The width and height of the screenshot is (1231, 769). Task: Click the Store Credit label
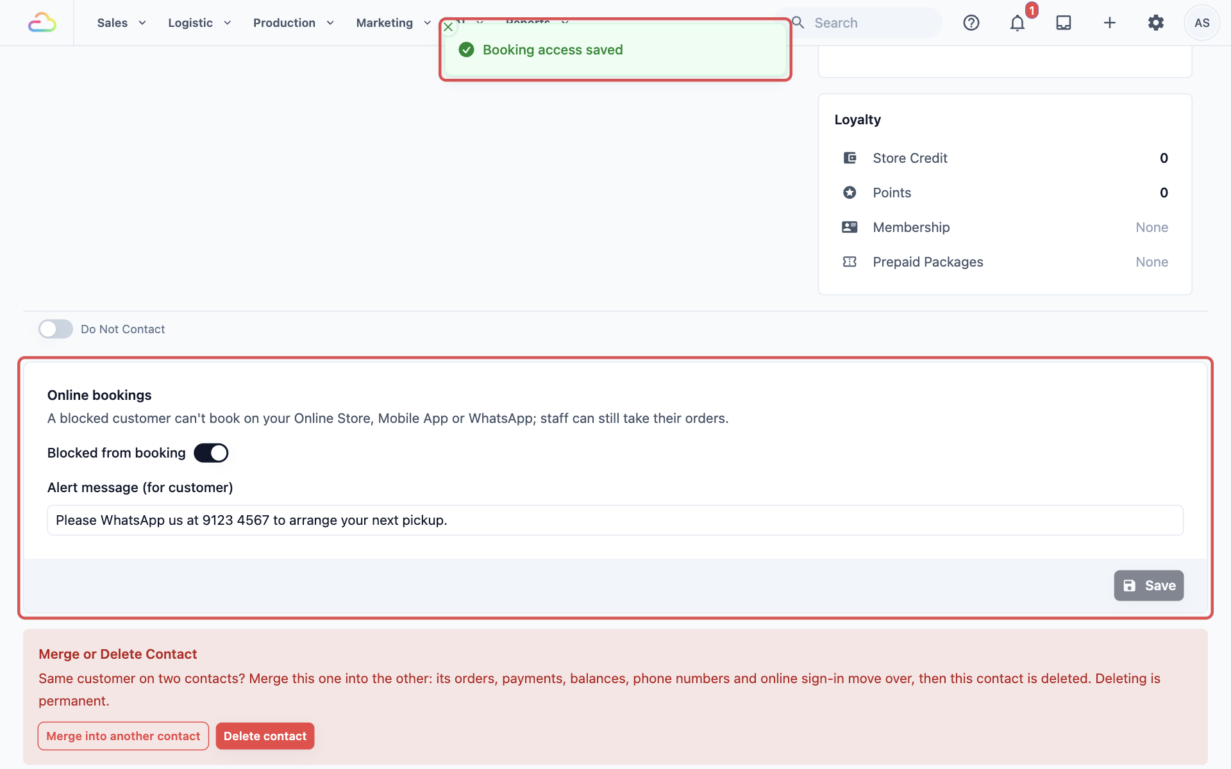pos(910,158)
